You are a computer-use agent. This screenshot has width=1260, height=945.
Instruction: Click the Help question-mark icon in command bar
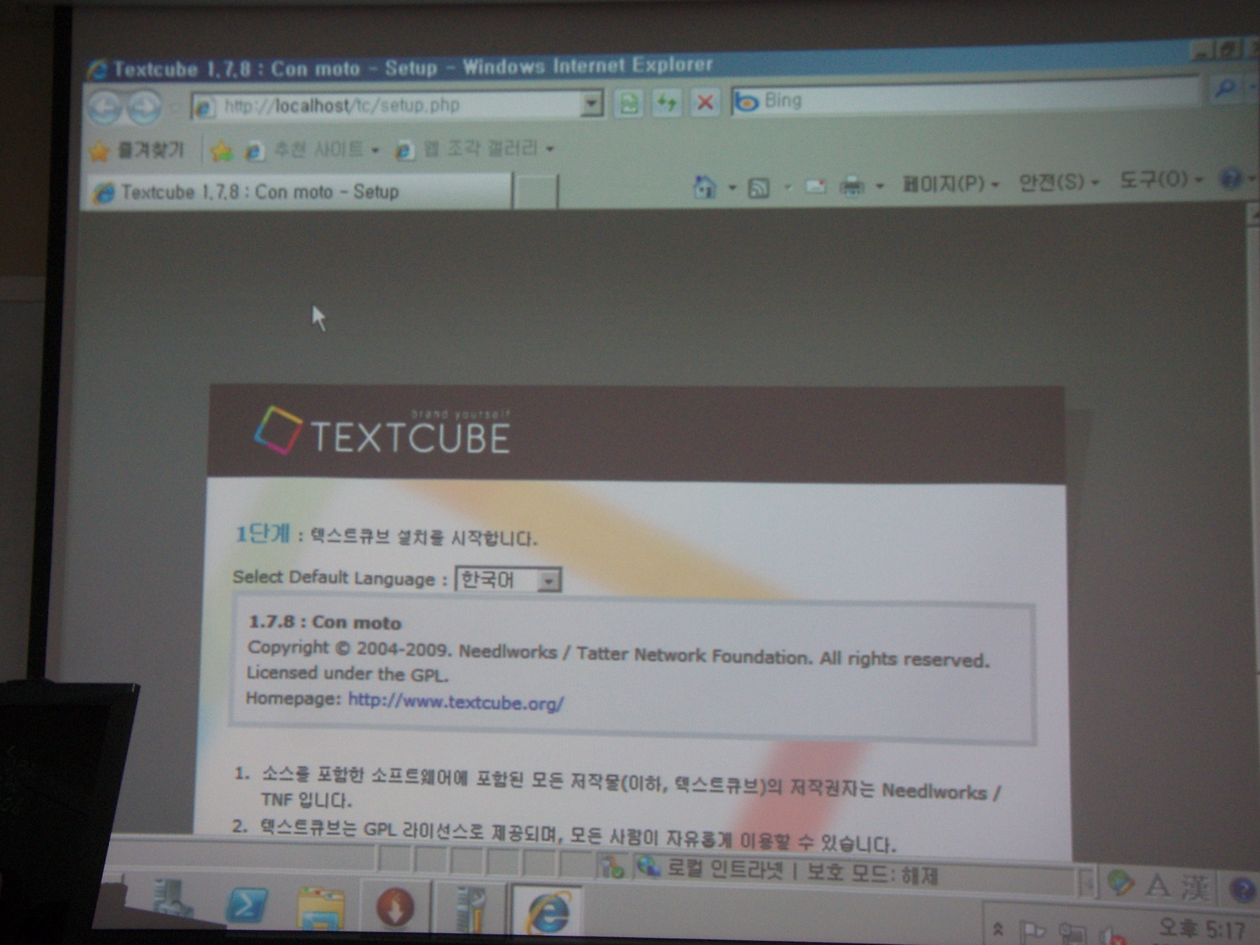(1230, 179)
